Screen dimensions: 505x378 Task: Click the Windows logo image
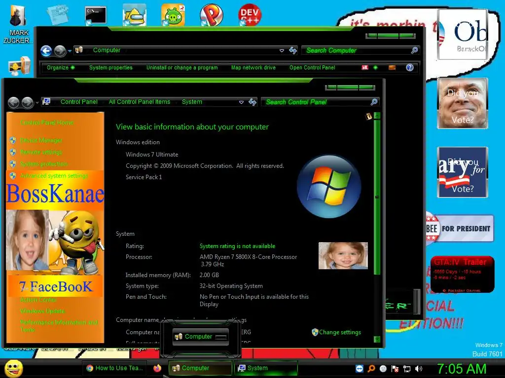(x=329, y=187)
